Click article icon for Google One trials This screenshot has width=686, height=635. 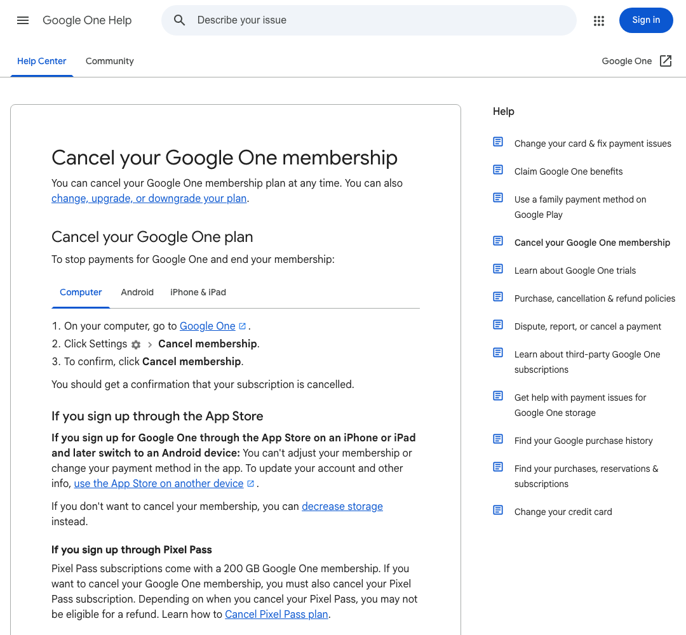point(498,269)
